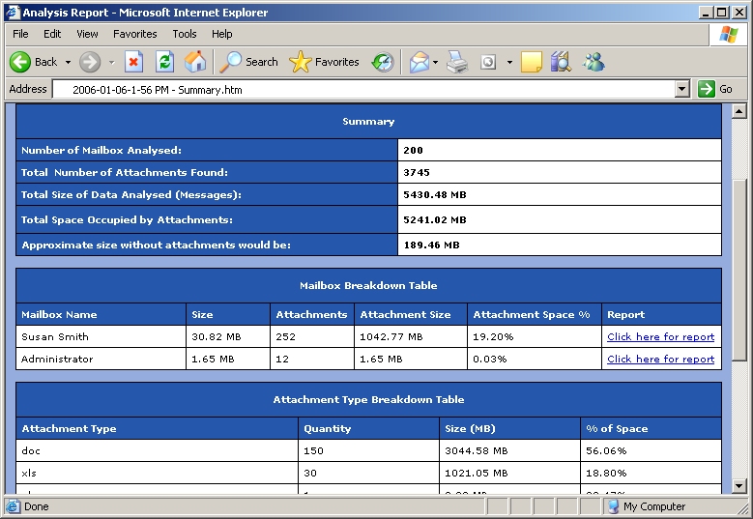Open the Research books icon
Screen dimensions: 753x519
coord(561,62)
